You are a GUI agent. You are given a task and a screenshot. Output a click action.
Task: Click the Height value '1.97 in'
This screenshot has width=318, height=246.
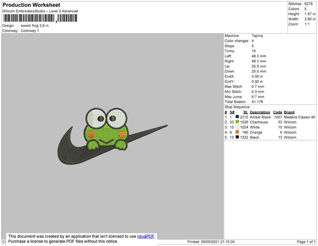310,14
